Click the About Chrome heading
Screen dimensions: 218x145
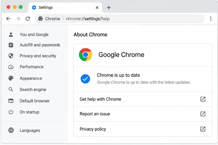pos(91,34)
